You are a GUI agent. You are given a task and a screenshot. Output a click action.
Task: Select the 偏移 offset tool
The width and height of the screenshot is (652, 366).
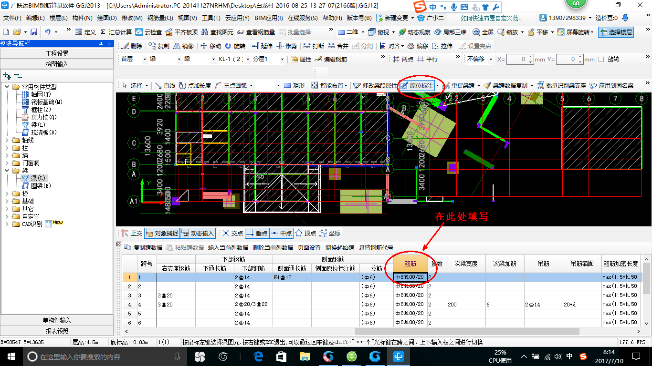coord(418,46)
